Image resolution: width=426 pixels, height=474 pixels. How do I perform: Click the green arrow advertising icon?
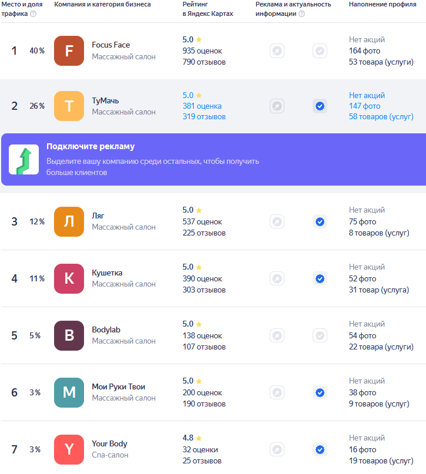(24, 160)
